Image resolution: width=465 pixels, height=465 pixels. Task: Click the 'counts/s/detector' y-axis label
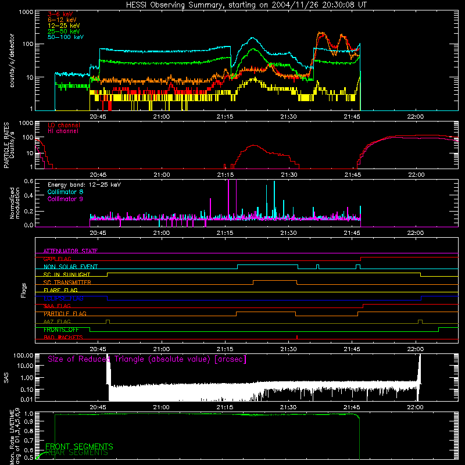pyautogui.click(x=12, y=60)
